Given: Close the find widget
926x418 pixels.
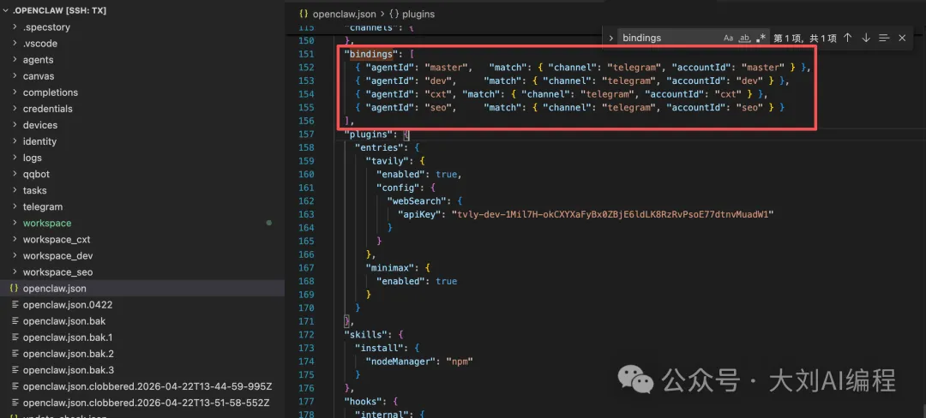Looking at the screenshot, I should click(x=902, y=38).
